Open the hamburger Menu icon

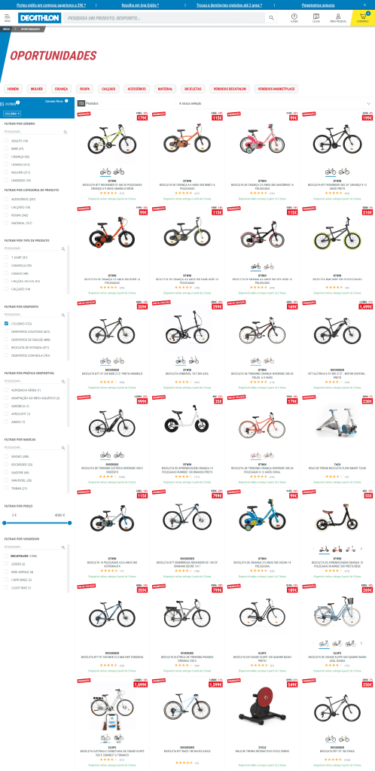(7, 18)
